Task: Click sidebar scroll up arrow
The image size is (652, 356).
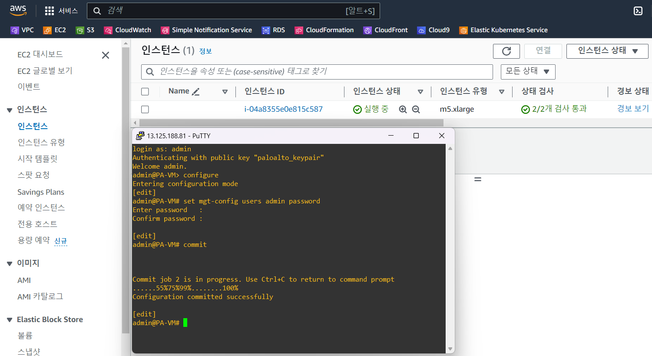Action: click(126, 43)
